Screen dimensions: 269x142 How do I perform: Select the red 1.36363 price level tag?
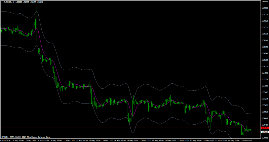[265, 128]
